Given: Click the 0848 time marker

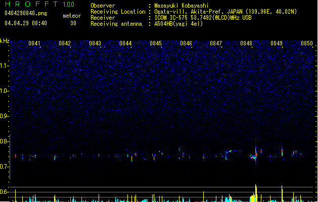Looking at the screenshot, I should point(246,43).
